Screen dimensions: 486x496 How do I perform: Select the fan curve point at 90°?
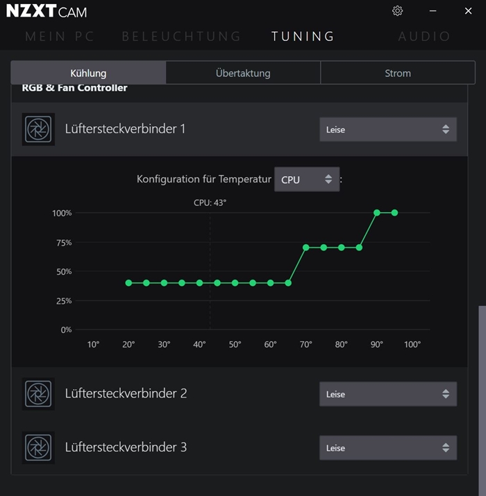click(377, 212)
